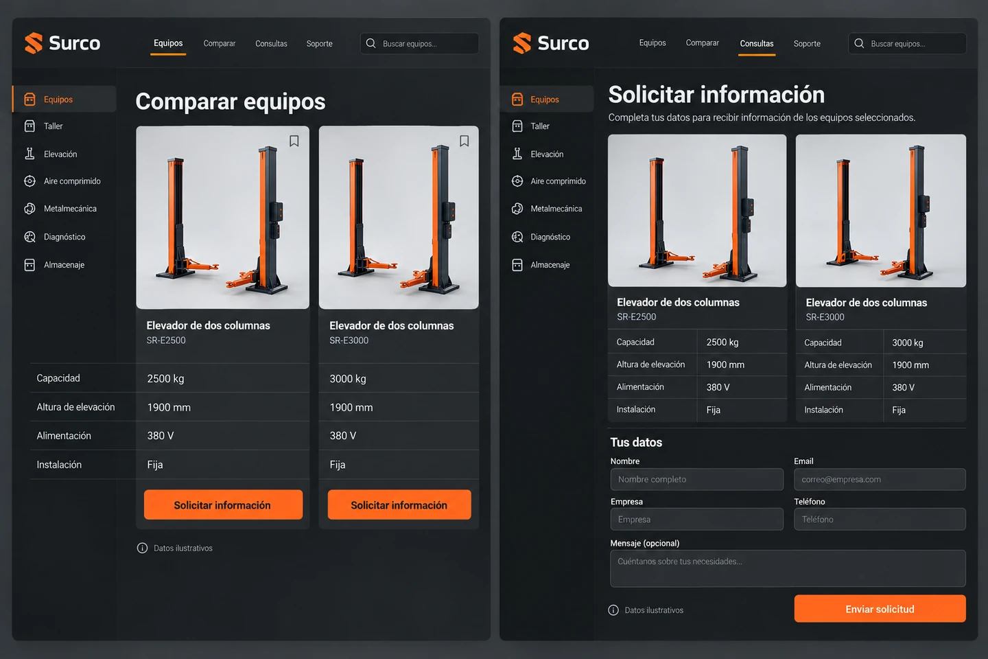Click the SR-E3000 product image in Solicitar información
988x659 pixels.
pyautogui.click(x=881, y=210)
